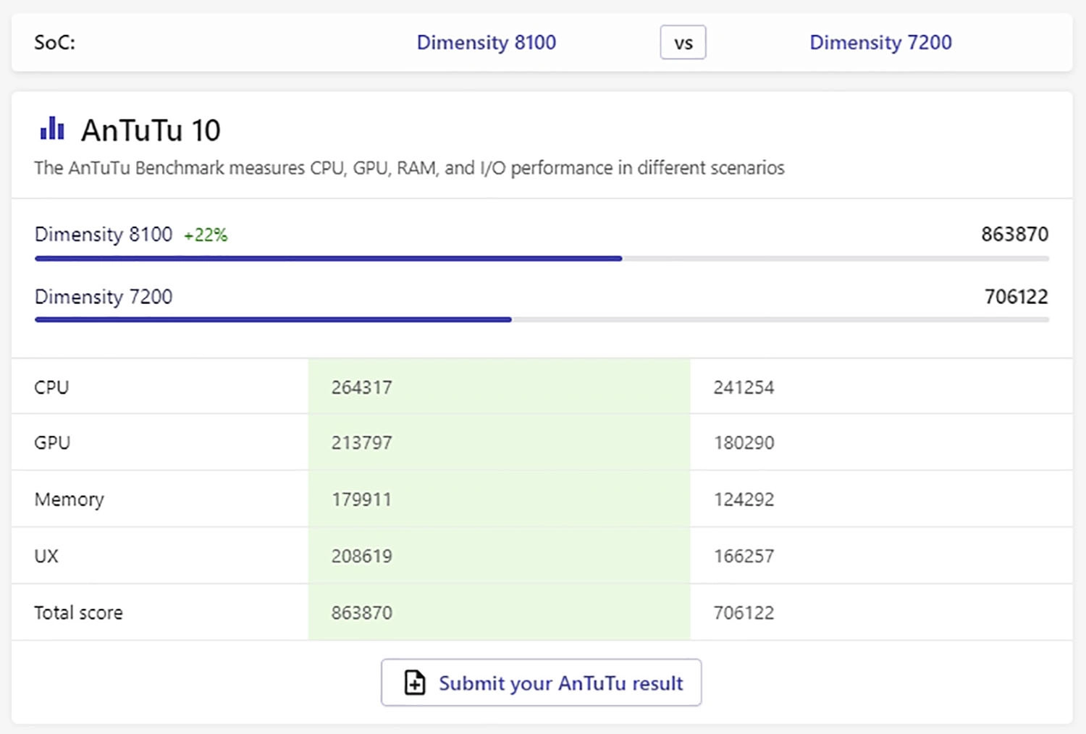Open the Dimensity 7200 SoC link
1086x734 pixels.
[x=880, y=43]
